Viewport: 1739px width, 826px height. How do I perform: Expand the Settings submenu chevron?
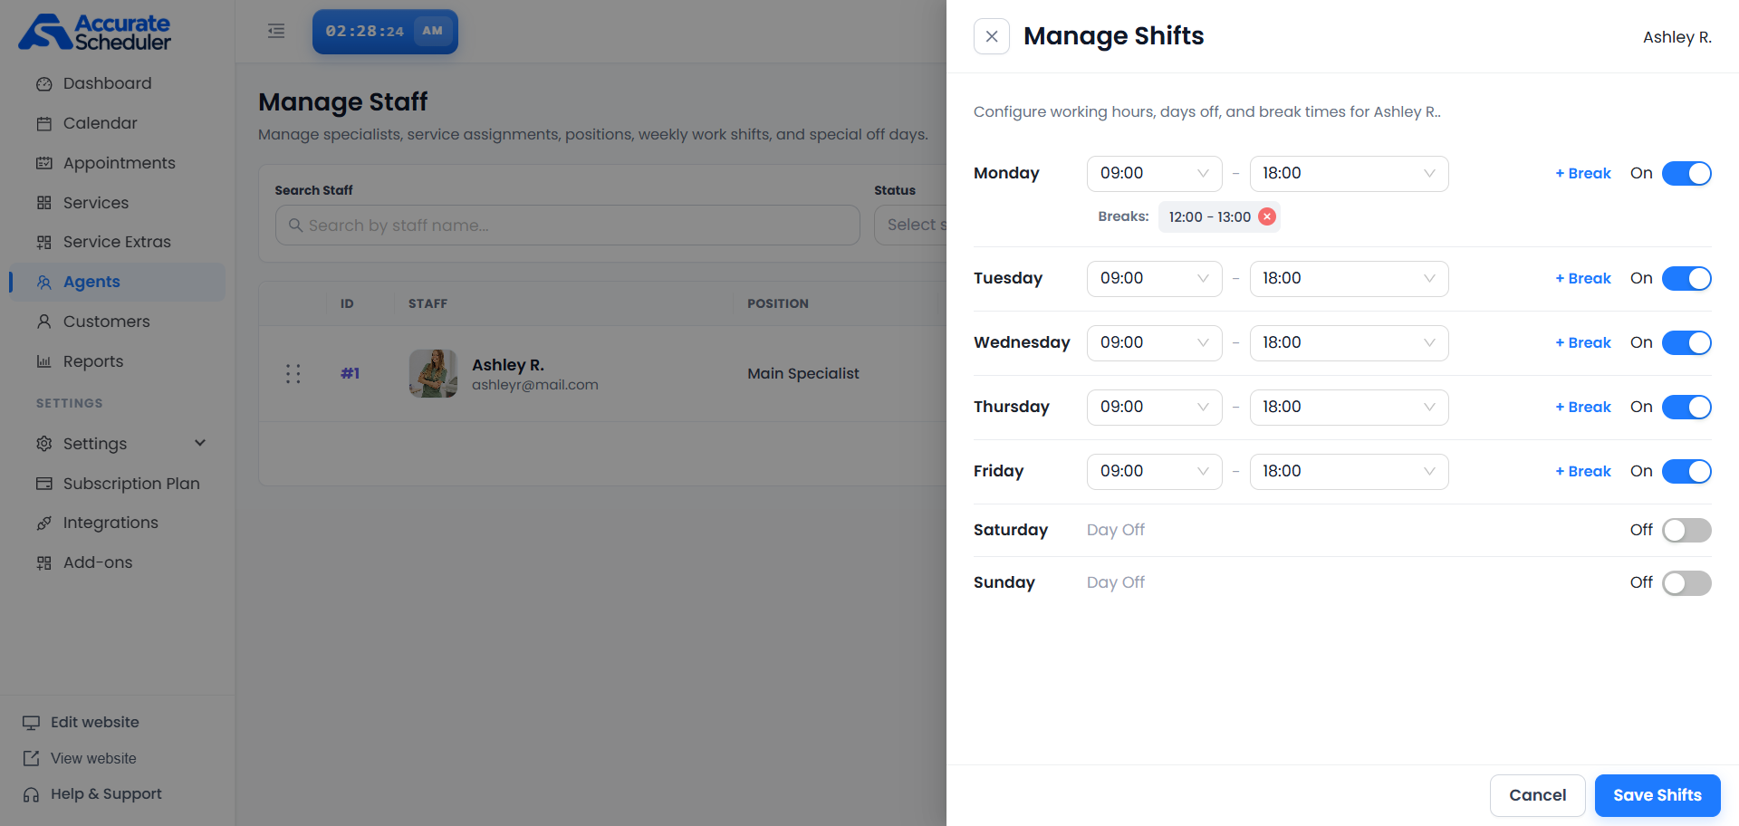[200, 443]
